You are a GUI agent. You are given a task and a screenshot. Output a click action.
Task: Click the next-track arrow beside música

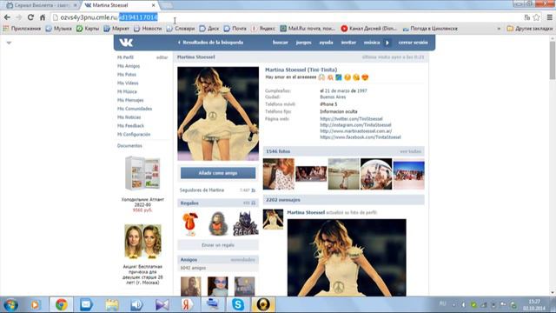coord(387,43)
